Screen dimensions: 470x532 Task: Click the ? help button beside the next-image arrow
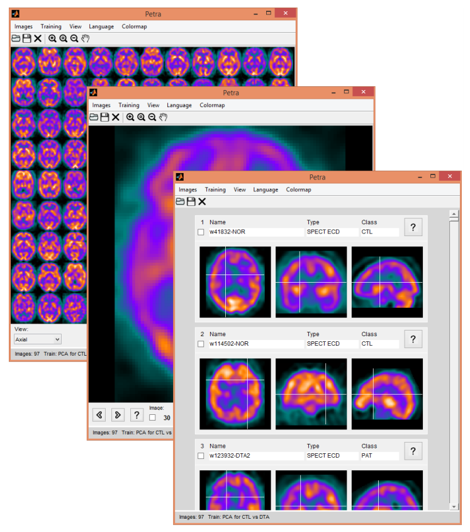tap(137, 414)
